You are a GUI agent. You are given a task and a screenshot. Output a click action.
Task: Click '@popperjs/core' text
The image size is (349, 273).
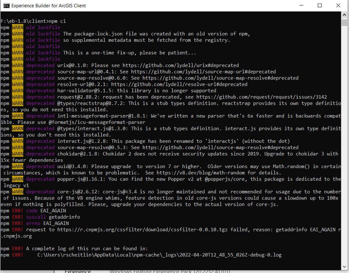click(225, 179)
